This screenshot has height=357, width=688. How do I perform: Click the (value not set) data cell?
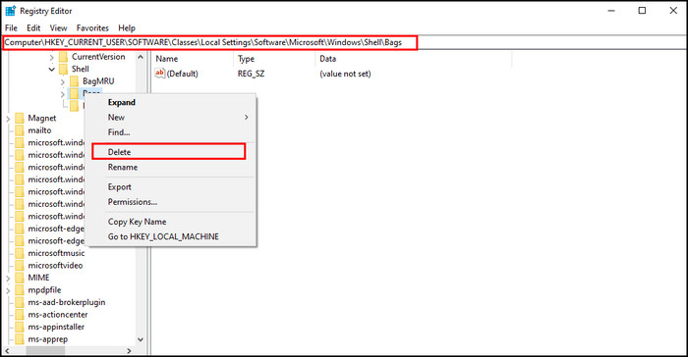click(x=345, y=74)
